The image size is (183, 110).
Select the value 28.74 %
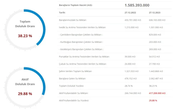coord(128,86)
